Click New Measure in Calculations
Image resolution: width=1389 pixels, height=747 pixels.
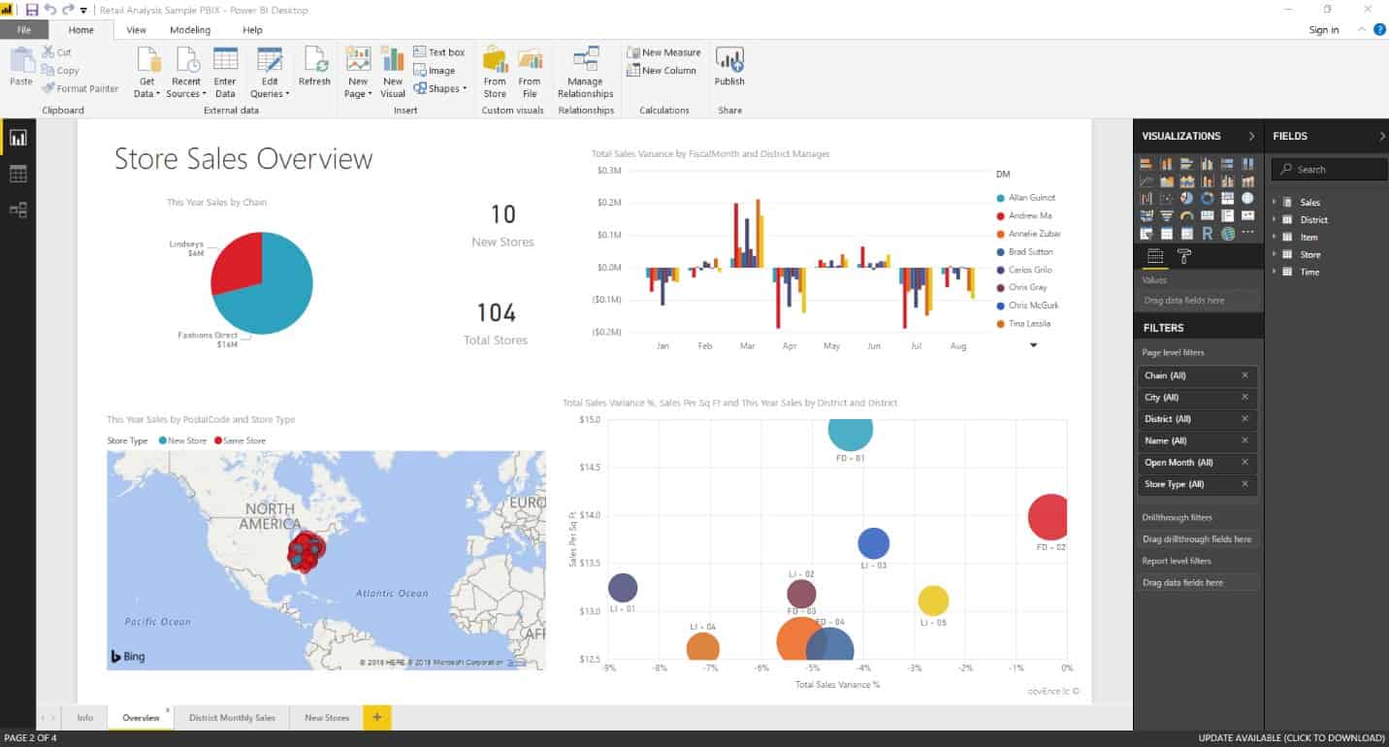[663, 52]
